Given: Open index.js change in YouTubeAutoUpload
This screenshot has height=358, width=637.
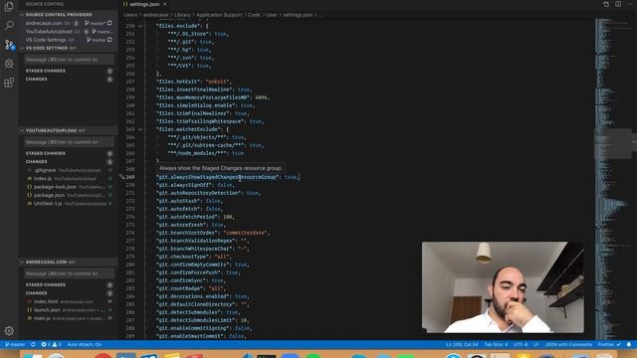Looking at the screenshot, I should point(69,179).
